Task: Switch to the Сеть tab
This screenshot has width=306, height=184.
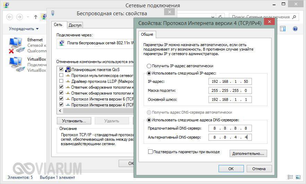Action: 58,25
